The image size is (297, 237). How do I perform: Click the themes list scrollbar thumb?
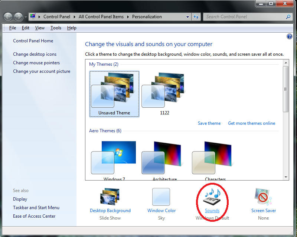(x=286, y=89)
